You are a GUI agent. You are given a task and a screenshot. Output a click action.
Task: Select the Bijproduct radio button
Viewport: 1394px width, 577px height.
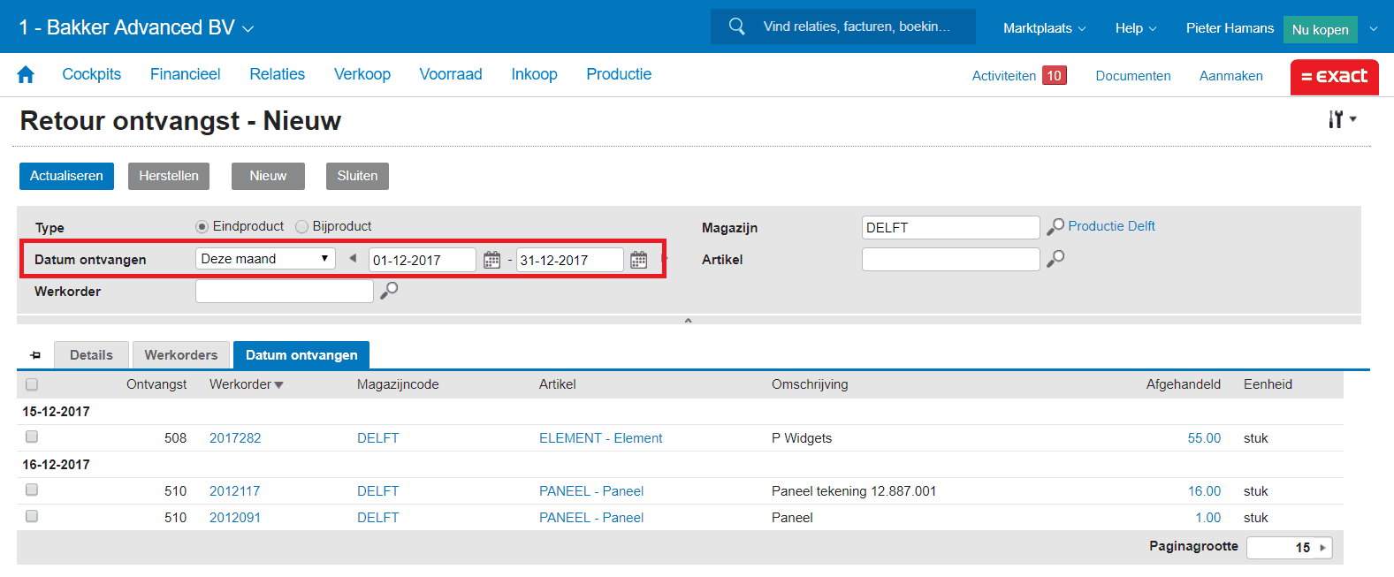302,227
